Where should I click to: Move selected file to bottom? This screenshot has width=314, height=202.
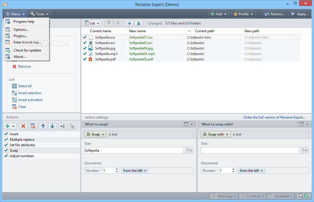(139, 23)
